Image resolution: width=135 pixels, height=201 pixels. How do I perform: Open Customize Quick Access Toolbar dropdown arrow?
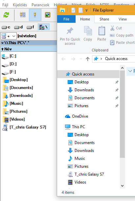click(x=86, y=11)
